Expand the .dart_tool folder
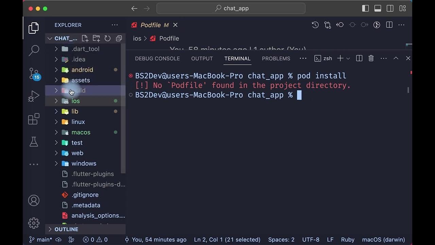Viewport: 435px width, 245px height. 85,49
